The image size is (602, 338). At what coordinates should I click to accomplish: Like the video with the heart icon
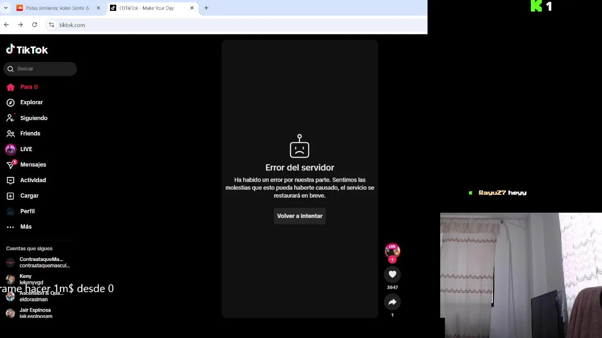pos(392,274)
